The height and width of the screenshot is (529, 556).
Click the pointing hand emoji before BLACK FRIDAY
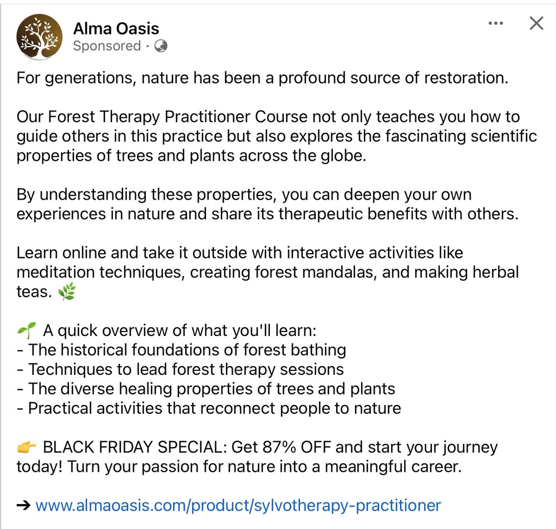point(27,447)
